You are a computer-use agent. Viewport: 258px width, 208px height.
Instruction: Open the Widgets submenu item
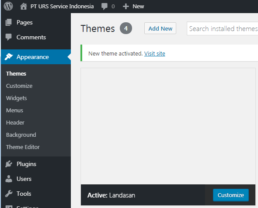17,98
